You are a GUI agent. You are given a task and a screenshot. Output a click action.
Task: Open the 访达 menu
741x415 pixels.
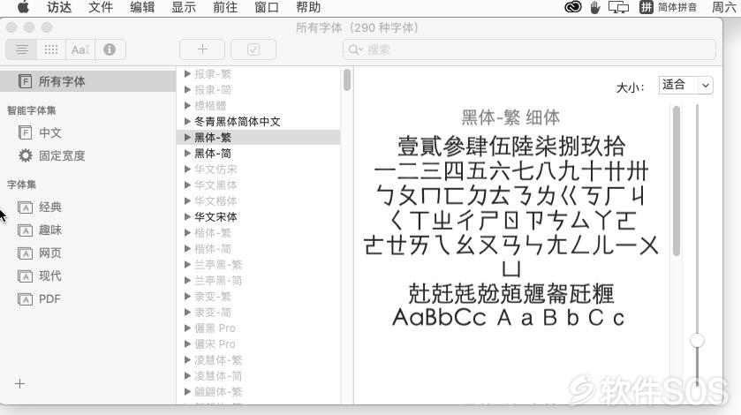[59, 7]
